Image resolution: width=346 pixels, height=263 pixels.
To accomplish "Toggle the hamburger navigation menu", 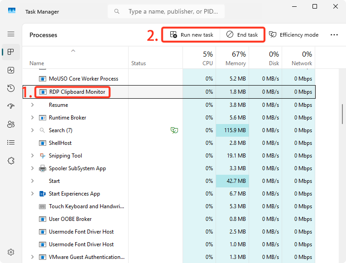I will click(x=11, y=34).
